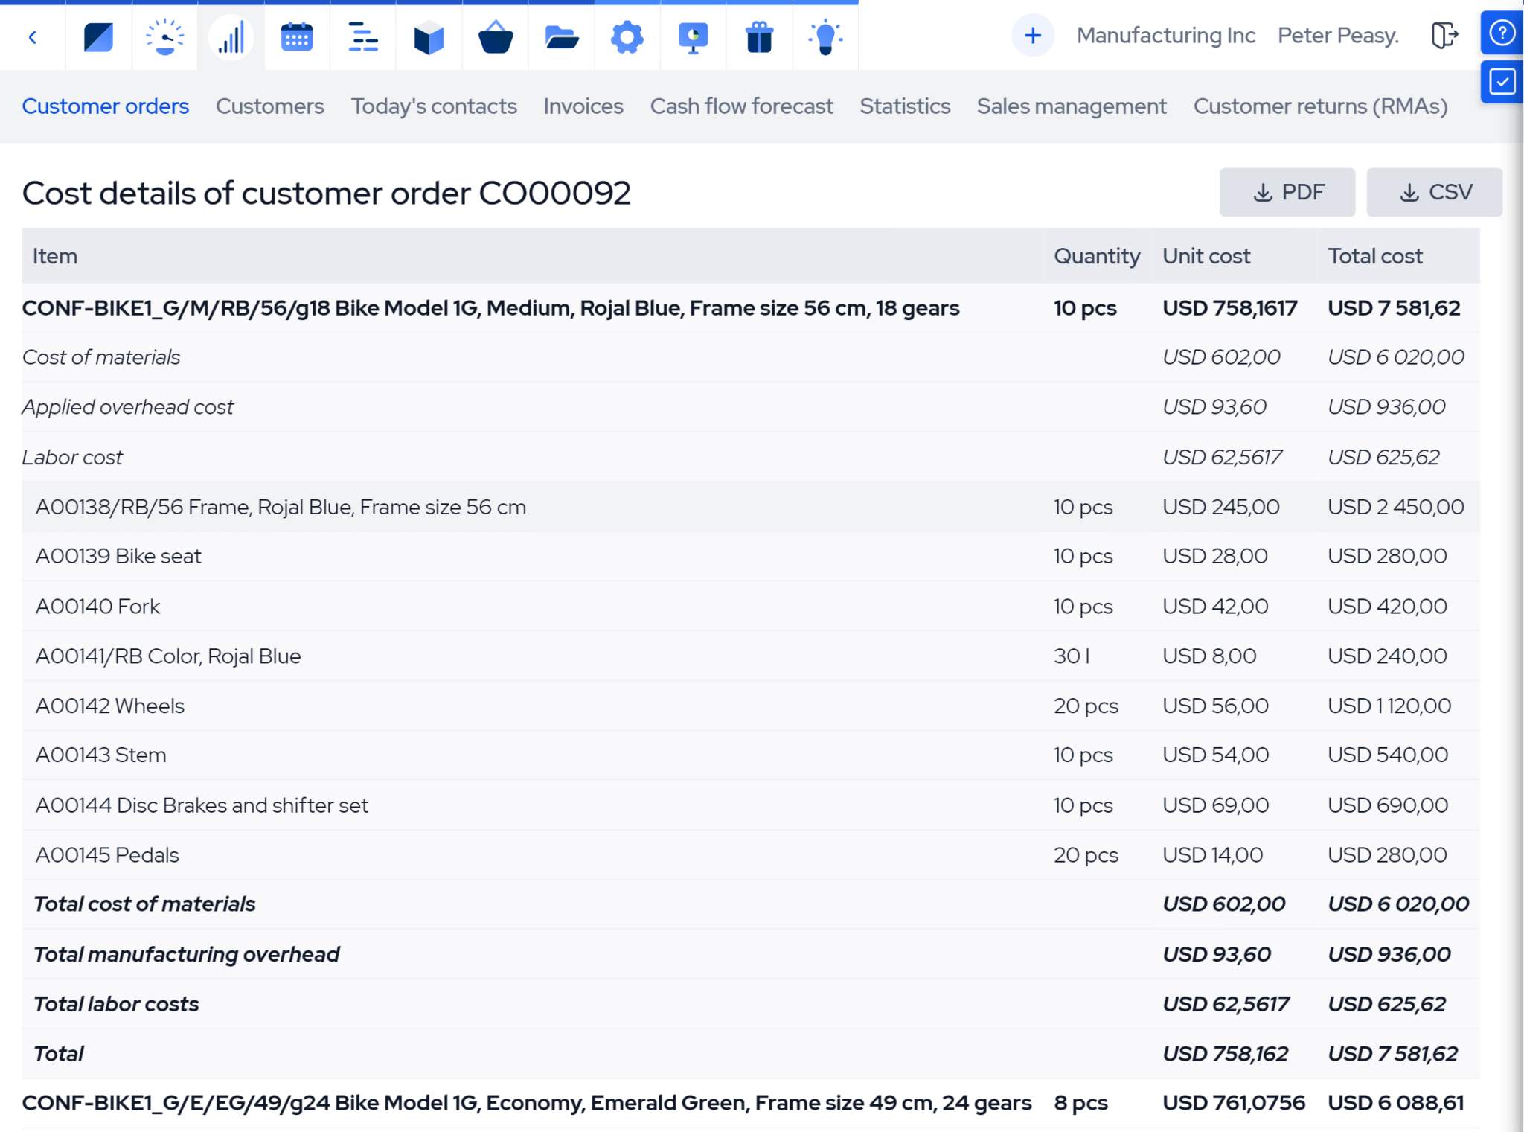
Task: Click the plus button to create new
Action: point(1033,35)
